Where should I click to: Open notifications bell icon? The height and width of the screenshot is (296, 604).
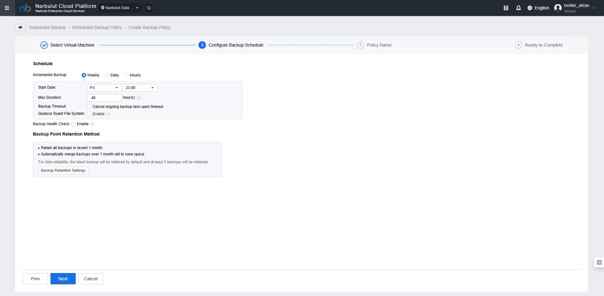(x=518, y=8)
